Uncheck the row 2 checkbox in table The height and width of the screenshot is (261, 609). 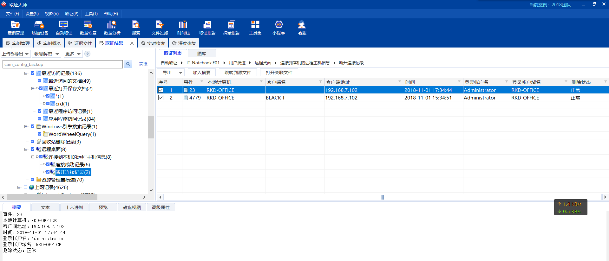(161, 98)
